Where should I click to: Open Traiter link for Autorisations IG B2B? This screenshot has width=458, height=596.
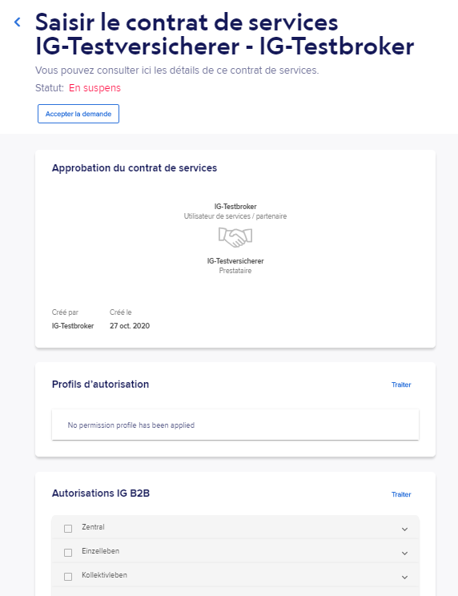coord(401,494)
